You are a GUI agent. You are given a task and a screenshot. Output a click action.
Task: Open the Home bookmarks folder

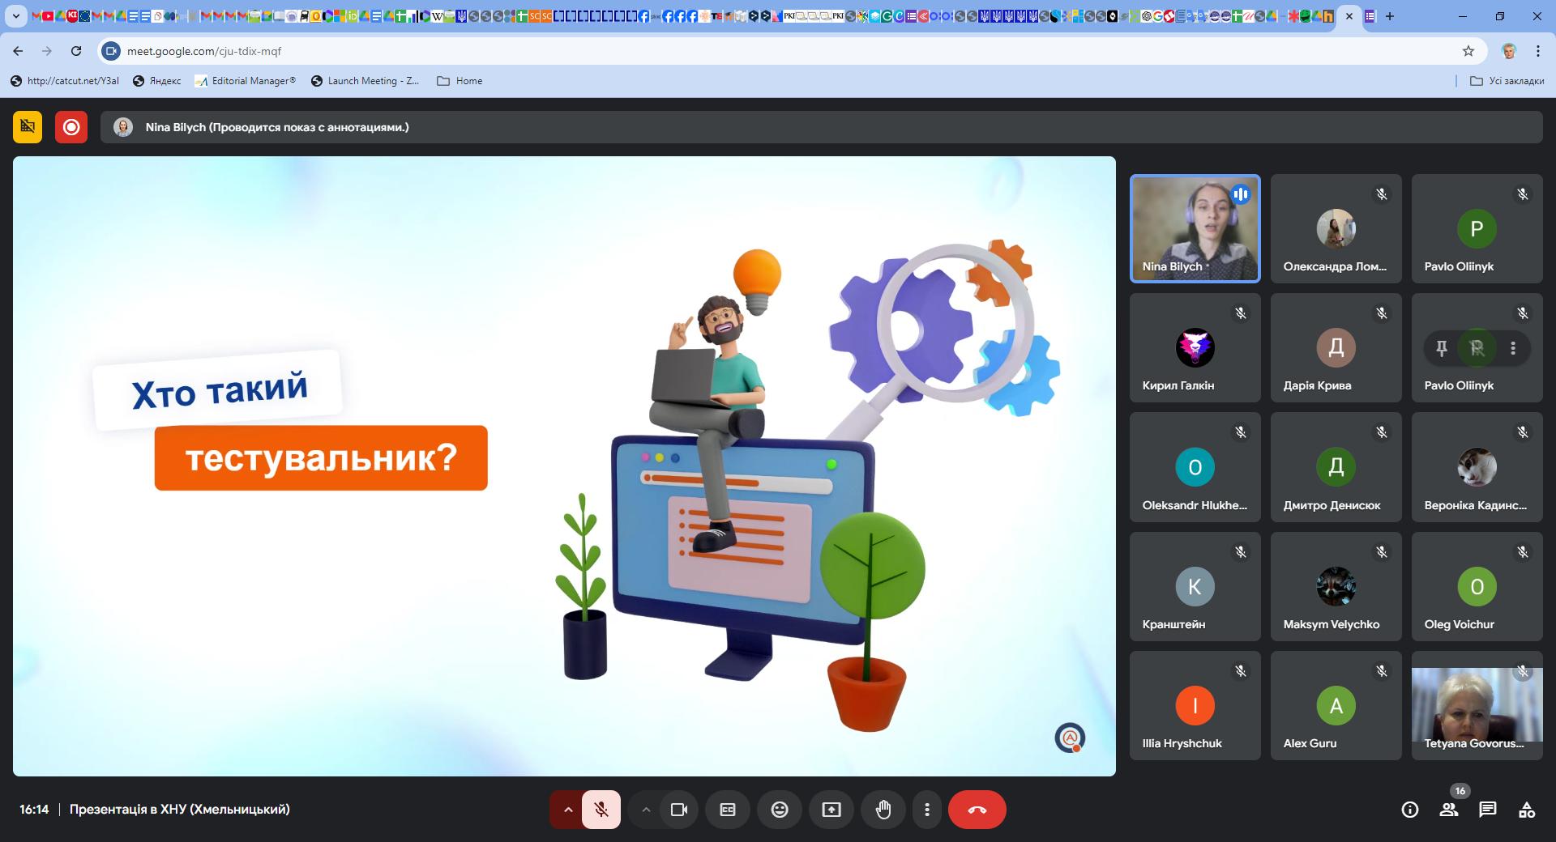pos(460,81)
